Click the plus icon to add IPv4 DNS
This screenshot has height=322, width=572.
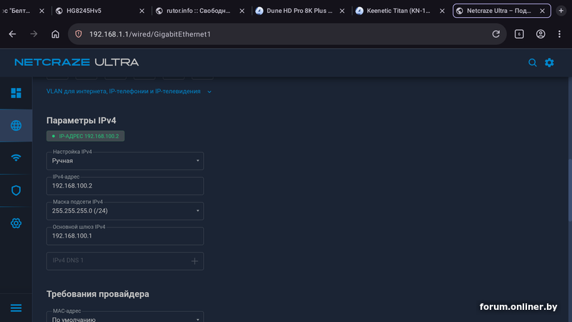194,261
